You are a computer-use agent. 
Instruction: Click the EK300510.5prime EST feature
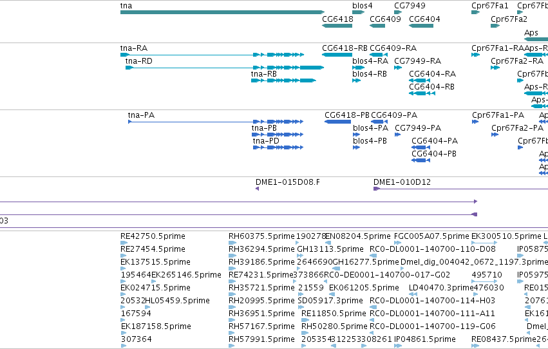click(484, 243)
